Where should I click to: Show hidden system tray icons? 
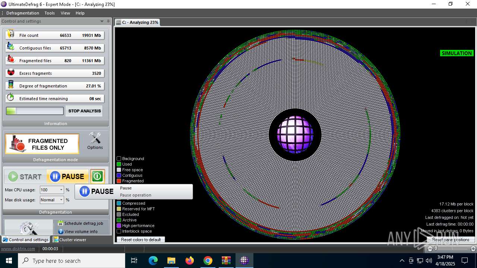click(x=402, y=261)
